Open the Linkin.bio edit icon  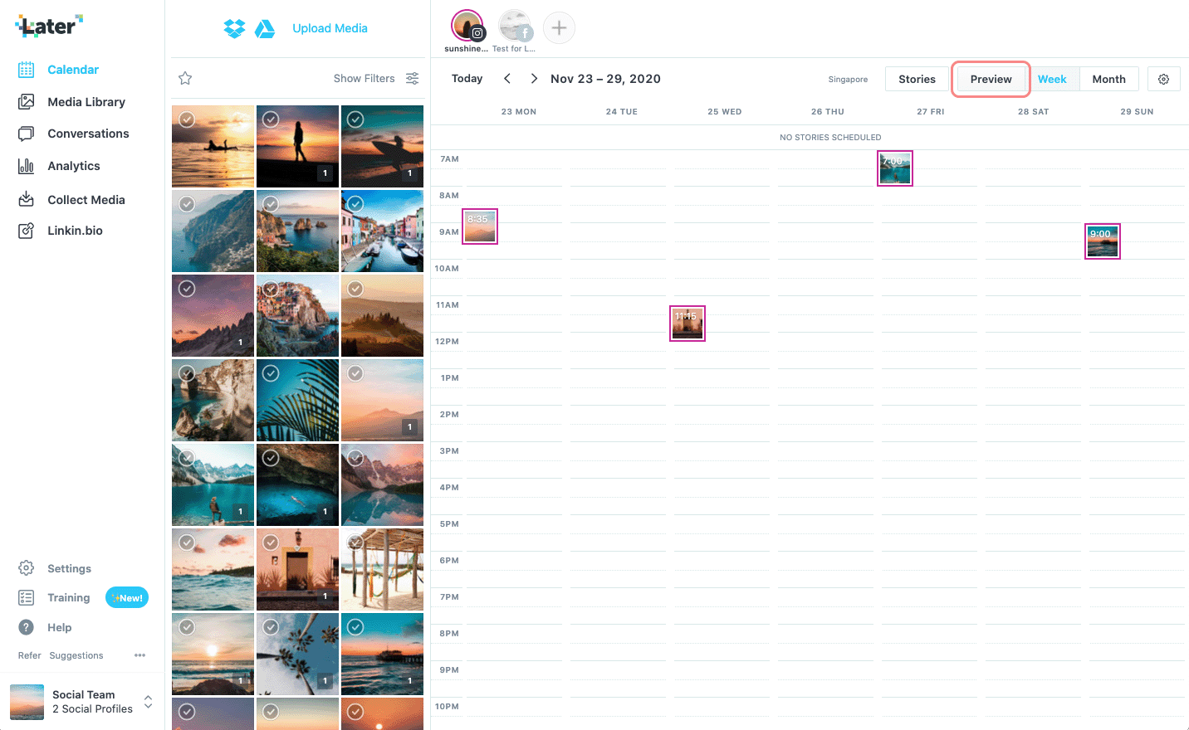click(x=27, y=231)
